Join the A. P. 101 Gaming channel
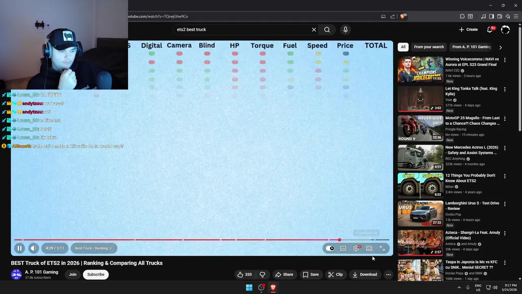 pyautogui.click(x=73, y=274)
